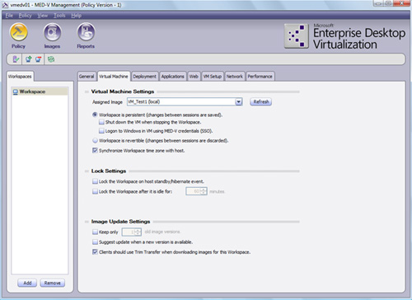Collapse the Image Update Settings section

pos(87,222)
